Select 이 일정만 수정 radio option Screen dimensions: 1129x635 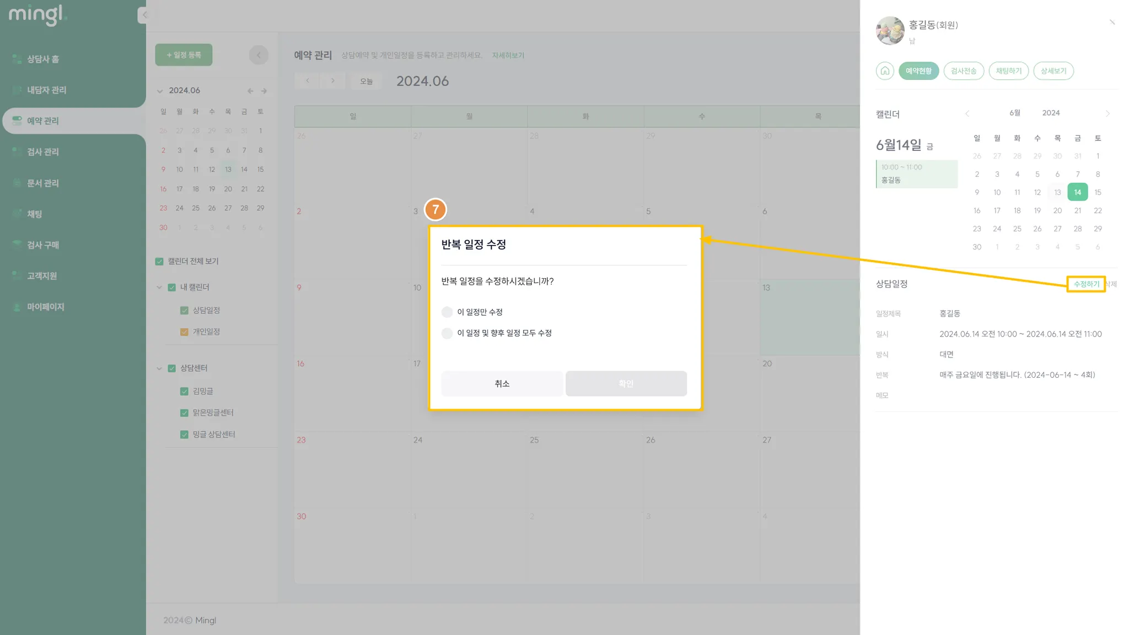(x=447, y=312)
